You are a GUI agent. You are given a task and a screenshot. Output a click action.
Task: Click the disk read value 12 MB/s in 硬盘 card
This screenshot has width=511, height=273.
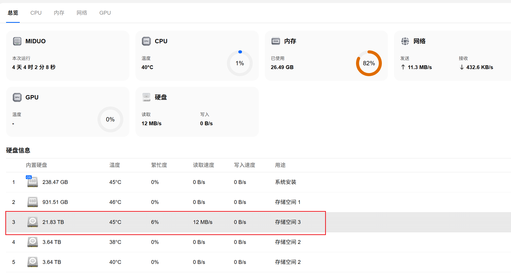(x=151, y=123)
